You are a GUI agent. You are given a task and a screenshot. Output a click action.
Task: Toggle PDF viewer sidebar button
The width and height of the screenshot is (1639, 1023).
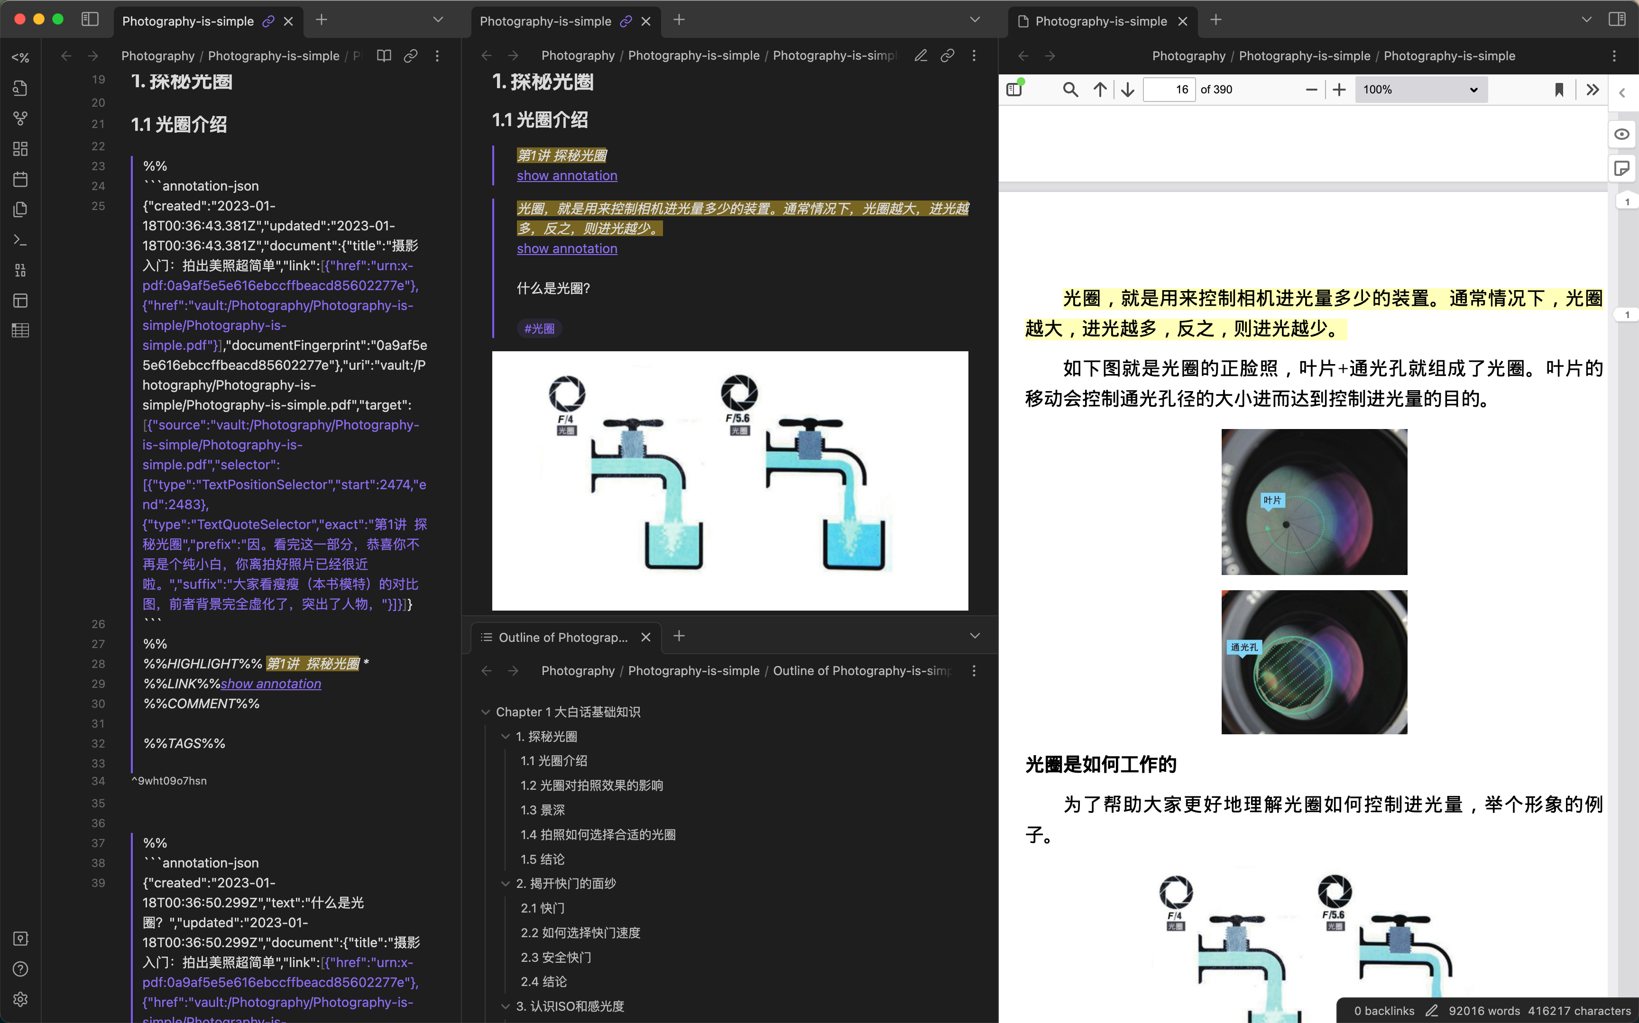tap(1014, 89)
